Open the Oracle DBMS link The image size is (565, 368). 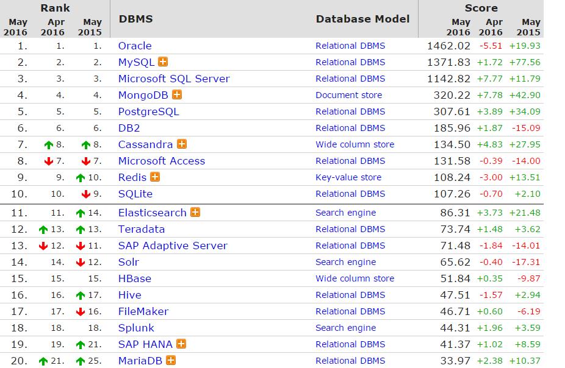coord(135,46)
